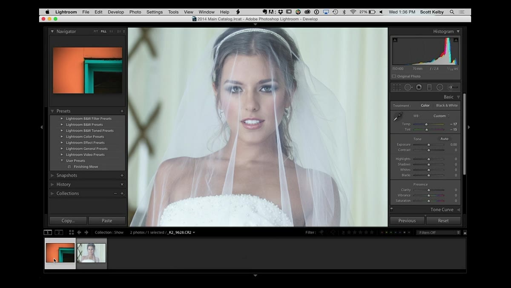Open Dropbox menu bar icon
Screen dimensions: 511x288
coord(281,12)
